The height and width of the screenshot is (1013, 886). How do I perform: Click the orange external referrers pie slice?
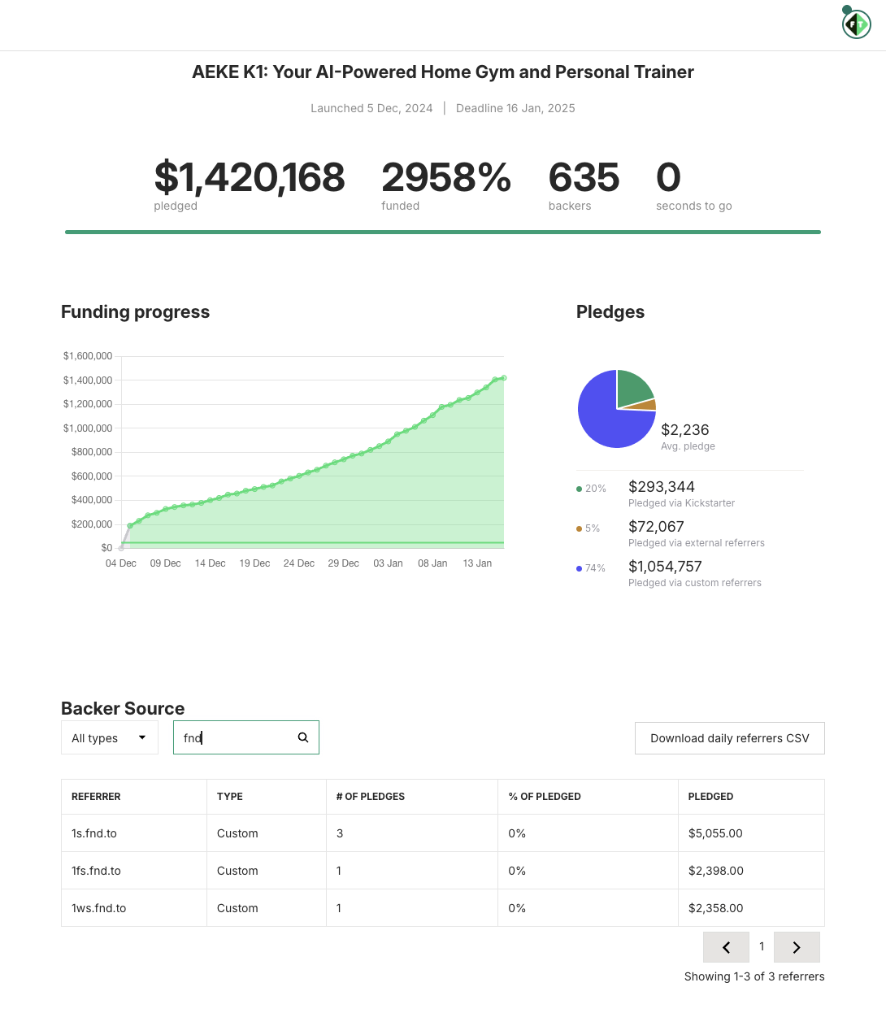coord(646,404)
